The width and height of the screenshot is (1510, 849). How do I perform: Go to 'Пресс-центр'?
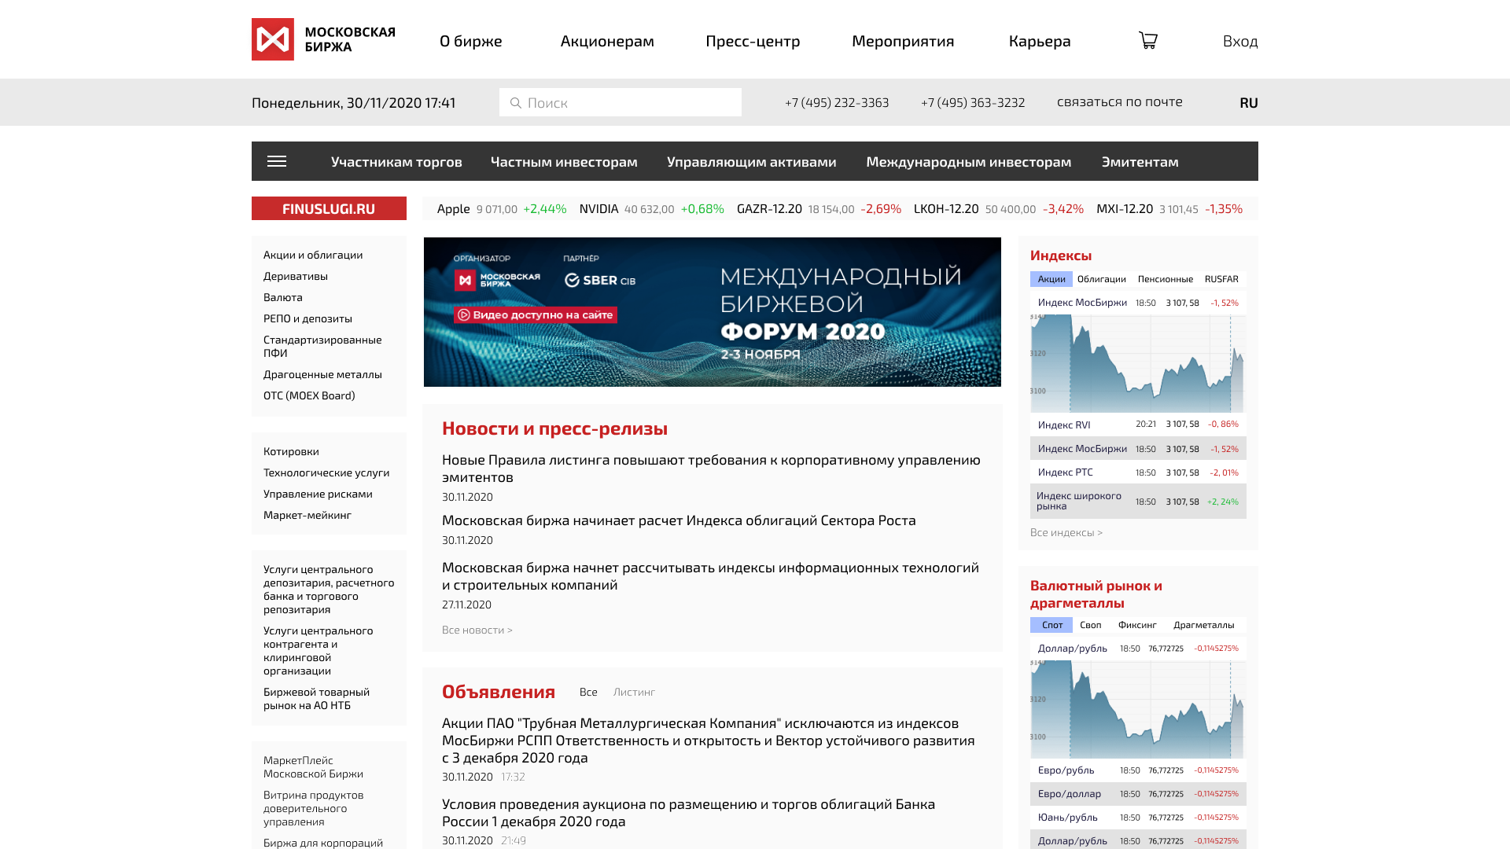pos(753,41)
